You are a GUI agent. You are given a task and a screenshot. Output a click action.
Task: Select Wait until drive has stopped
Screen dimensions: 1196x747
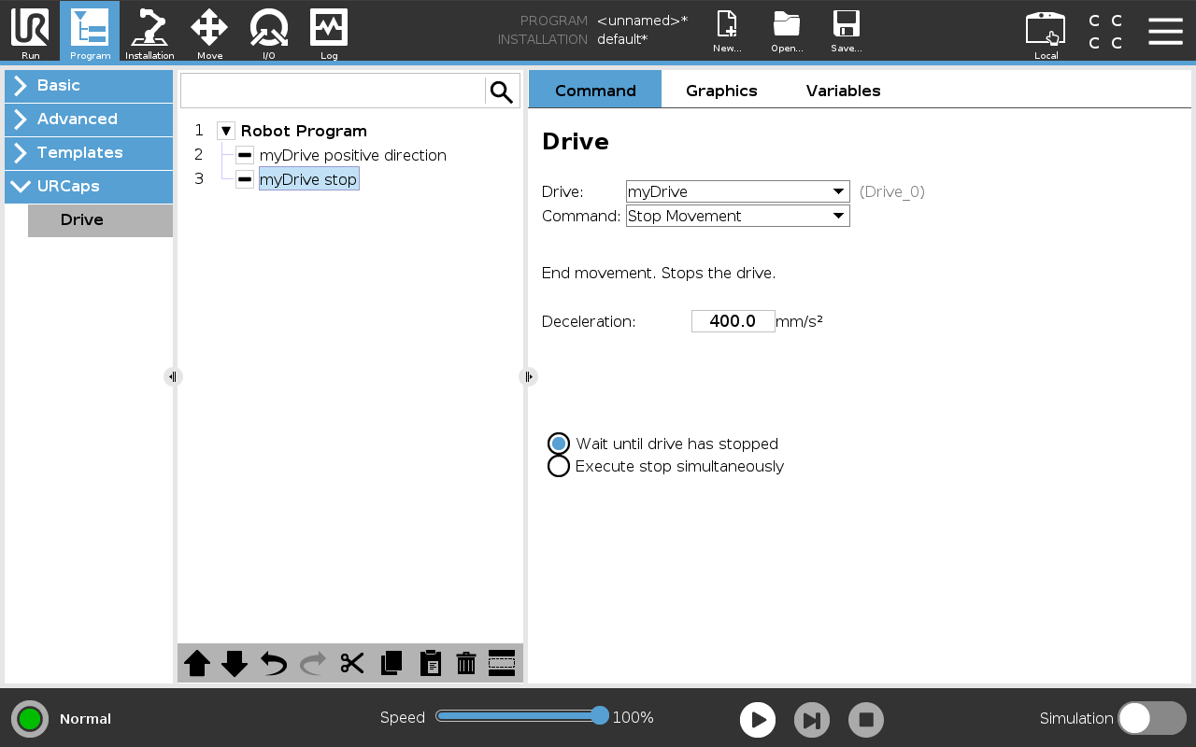[559, 444]
